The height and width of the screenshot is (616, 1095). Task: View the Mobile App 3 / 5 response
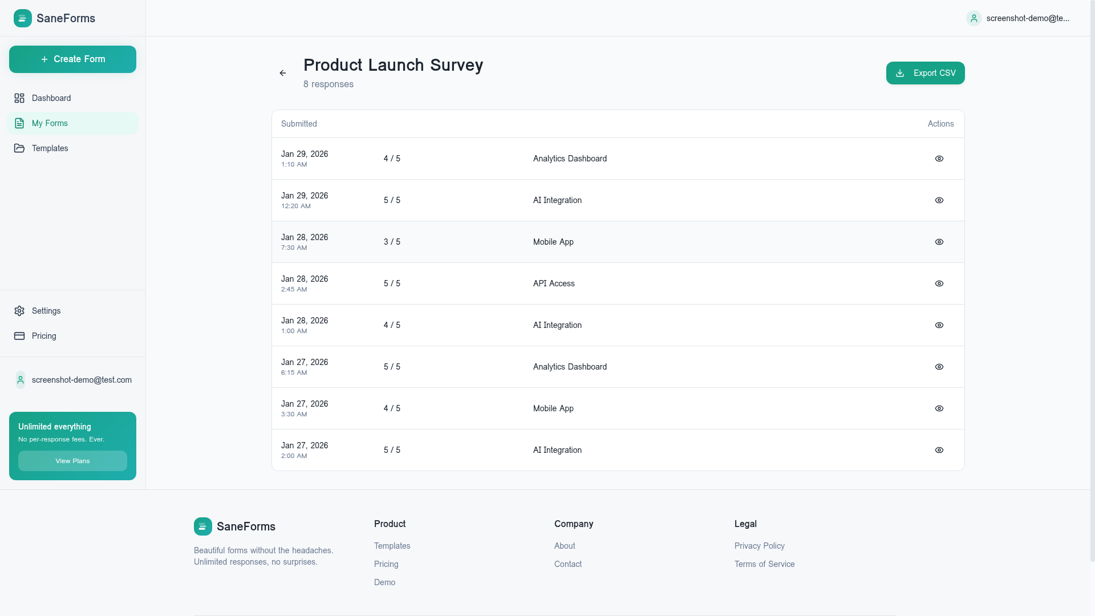click(939, 242)
